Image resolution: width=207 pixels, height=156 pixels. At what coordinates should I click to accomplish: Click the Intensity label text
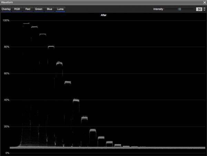(x=158, y=9)
